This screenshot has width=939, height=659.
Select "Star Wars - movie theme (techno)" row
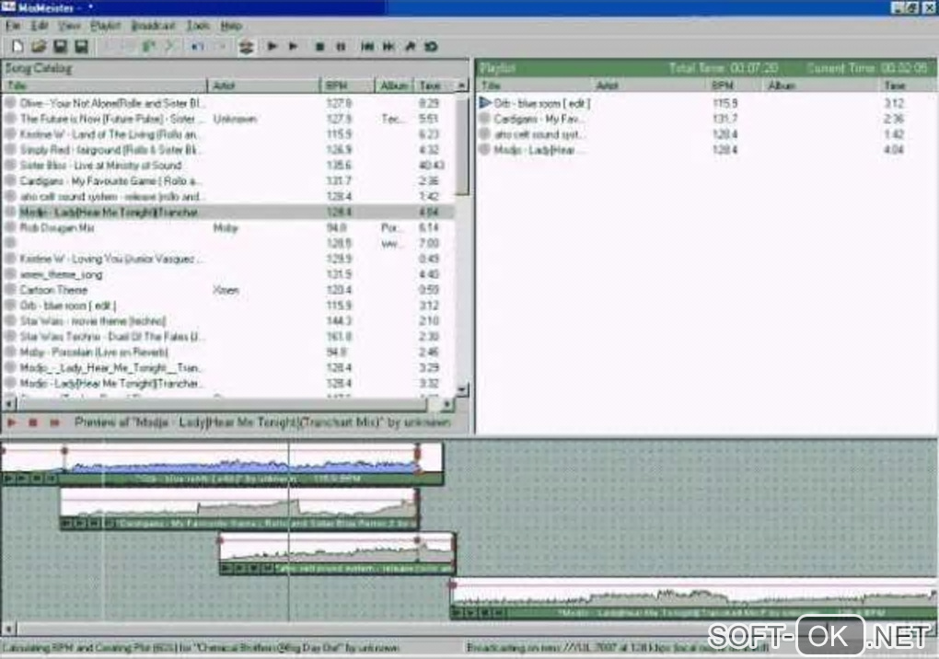227,321
